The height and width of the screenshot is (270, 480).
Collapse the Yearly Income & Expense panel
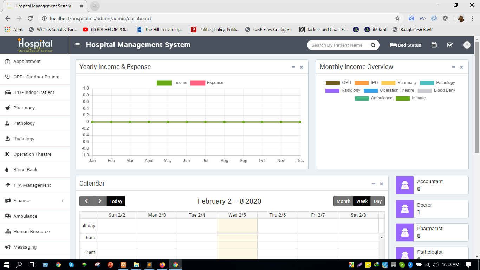point(293,67)
